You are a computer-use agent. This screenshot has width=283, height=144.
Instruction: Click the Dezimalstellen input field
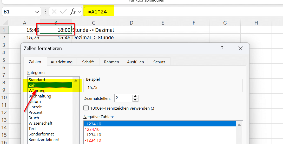click(x=123, y=98)
